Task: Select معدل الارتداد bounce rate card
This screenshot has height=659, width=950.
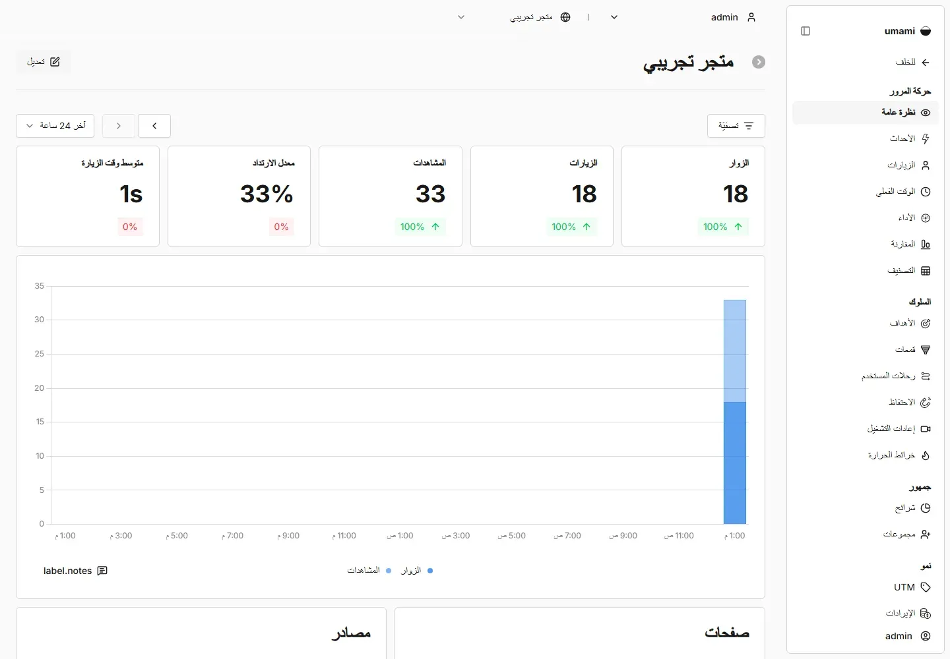Action: 239,196
